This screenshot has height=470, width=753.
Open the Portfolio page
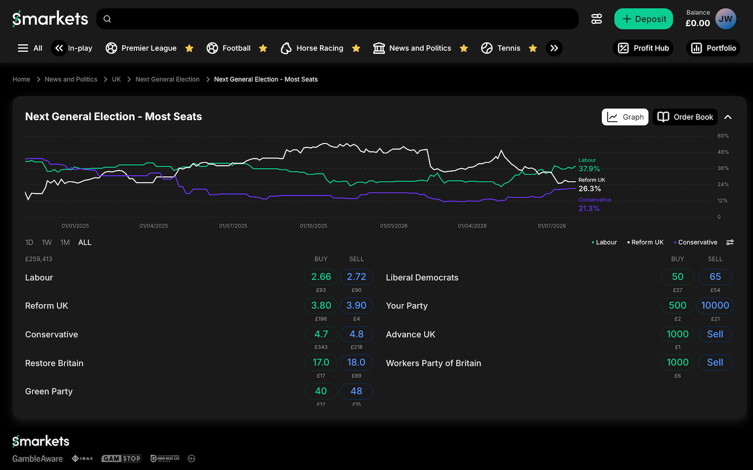tap(713, 48)
